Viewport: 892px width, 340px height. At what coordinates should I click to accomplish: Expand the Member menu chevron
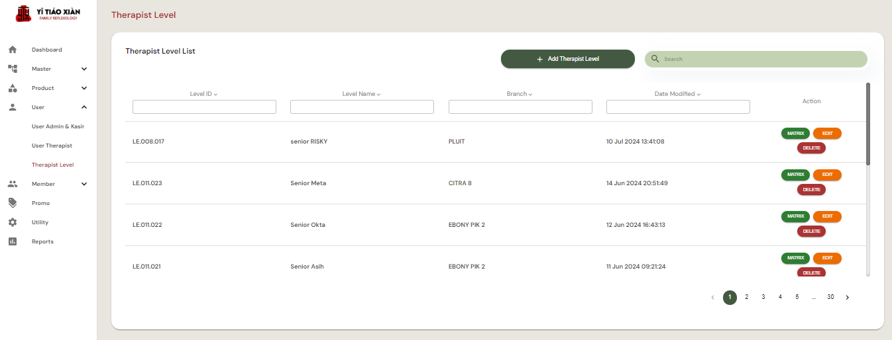click(x=84, y=184)
